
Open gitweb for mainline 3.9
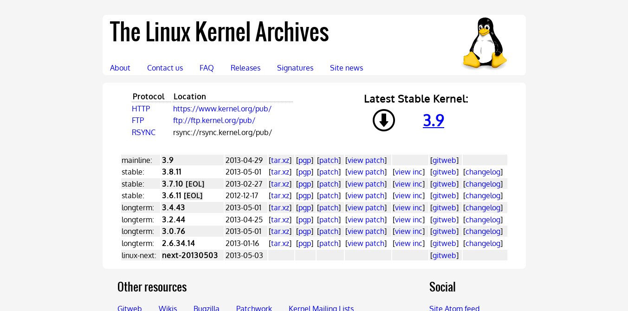(x=445, y=160)
